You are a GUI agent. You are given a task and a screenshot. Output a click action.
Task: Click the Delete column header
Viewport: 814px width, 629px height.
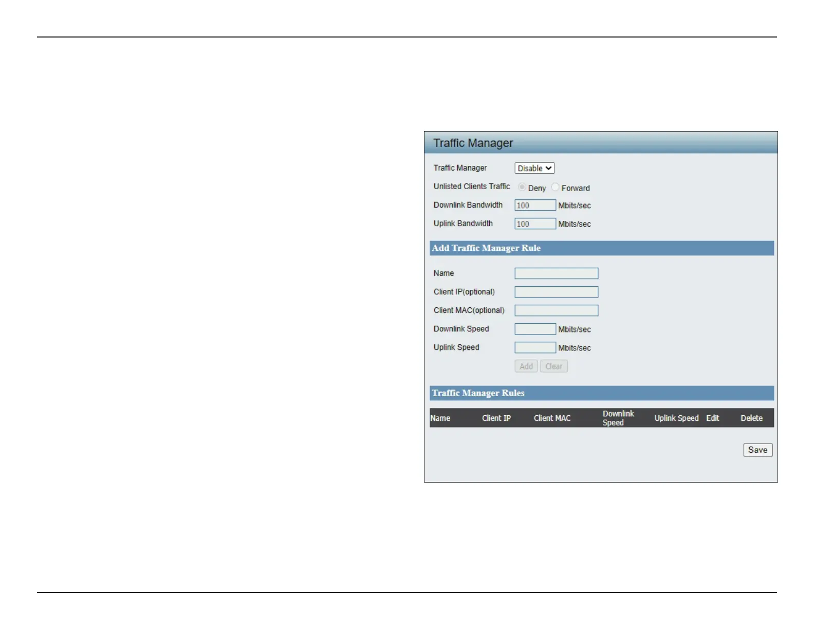pos(751,418)
